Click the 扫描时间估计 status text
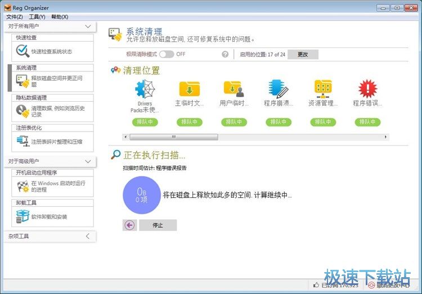Viewport: 422px width, 294px height. [155, 168]
